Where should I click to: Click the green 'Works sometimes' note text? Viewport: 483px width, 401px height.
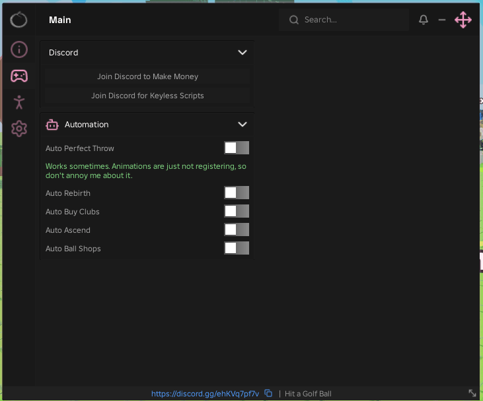(x=146, y=171)
